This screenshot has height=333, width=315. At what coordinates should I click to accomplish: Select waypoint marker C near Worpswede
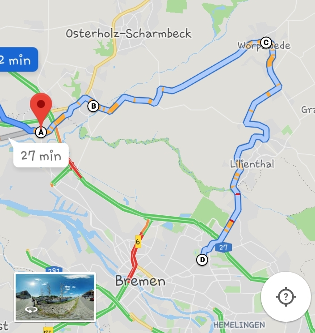coord(266,43)
